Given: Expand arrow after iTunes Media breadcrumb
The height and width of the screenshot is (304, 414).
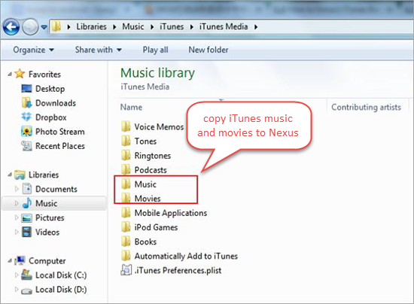Looking at the screenshot, I should tap(256, 27).
